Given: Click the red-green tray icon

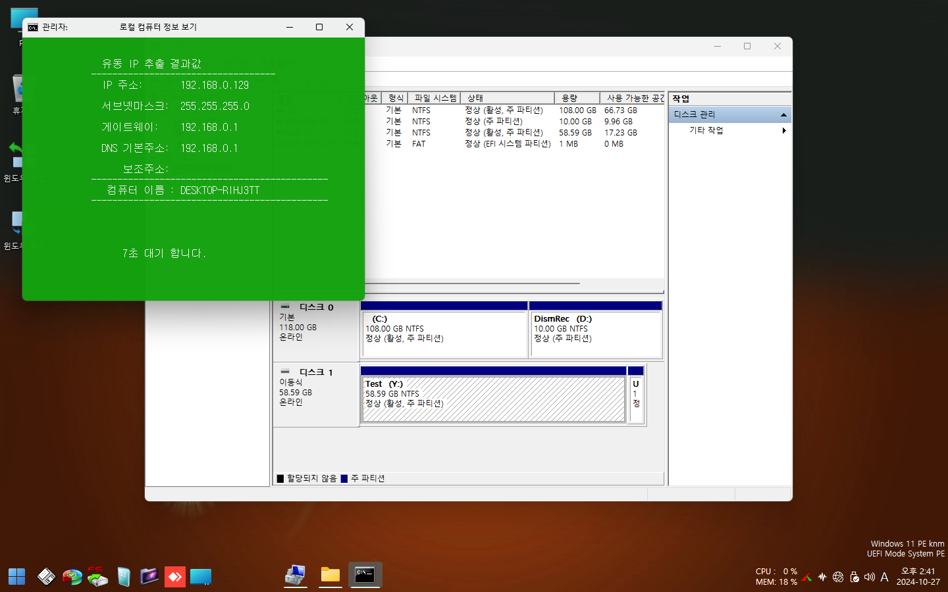Looking at the screenshot, I should tap(806, 577).
